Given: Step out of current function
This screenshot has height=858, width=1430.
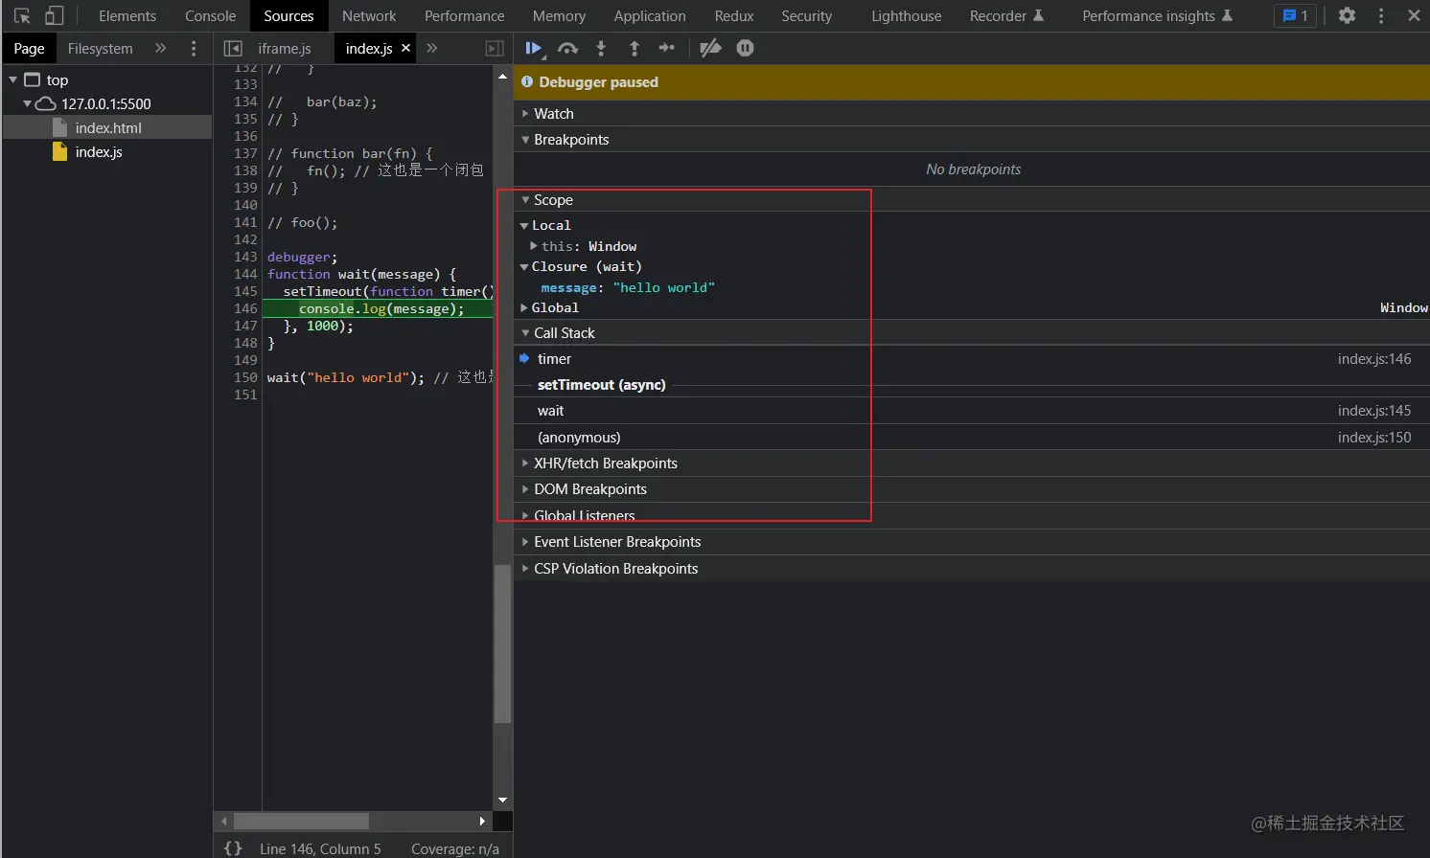Looking at the screenshot, I should coord(634,48).
